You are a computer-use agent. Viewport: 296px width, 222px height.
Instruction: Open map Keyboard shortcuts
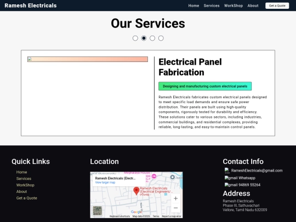tap(119, 217)
